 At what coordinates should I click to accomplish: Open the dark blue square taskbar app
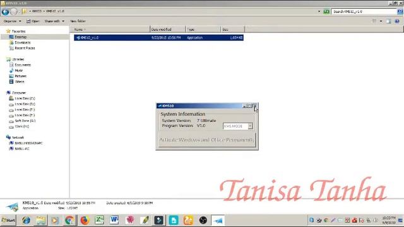click(158, 220)
